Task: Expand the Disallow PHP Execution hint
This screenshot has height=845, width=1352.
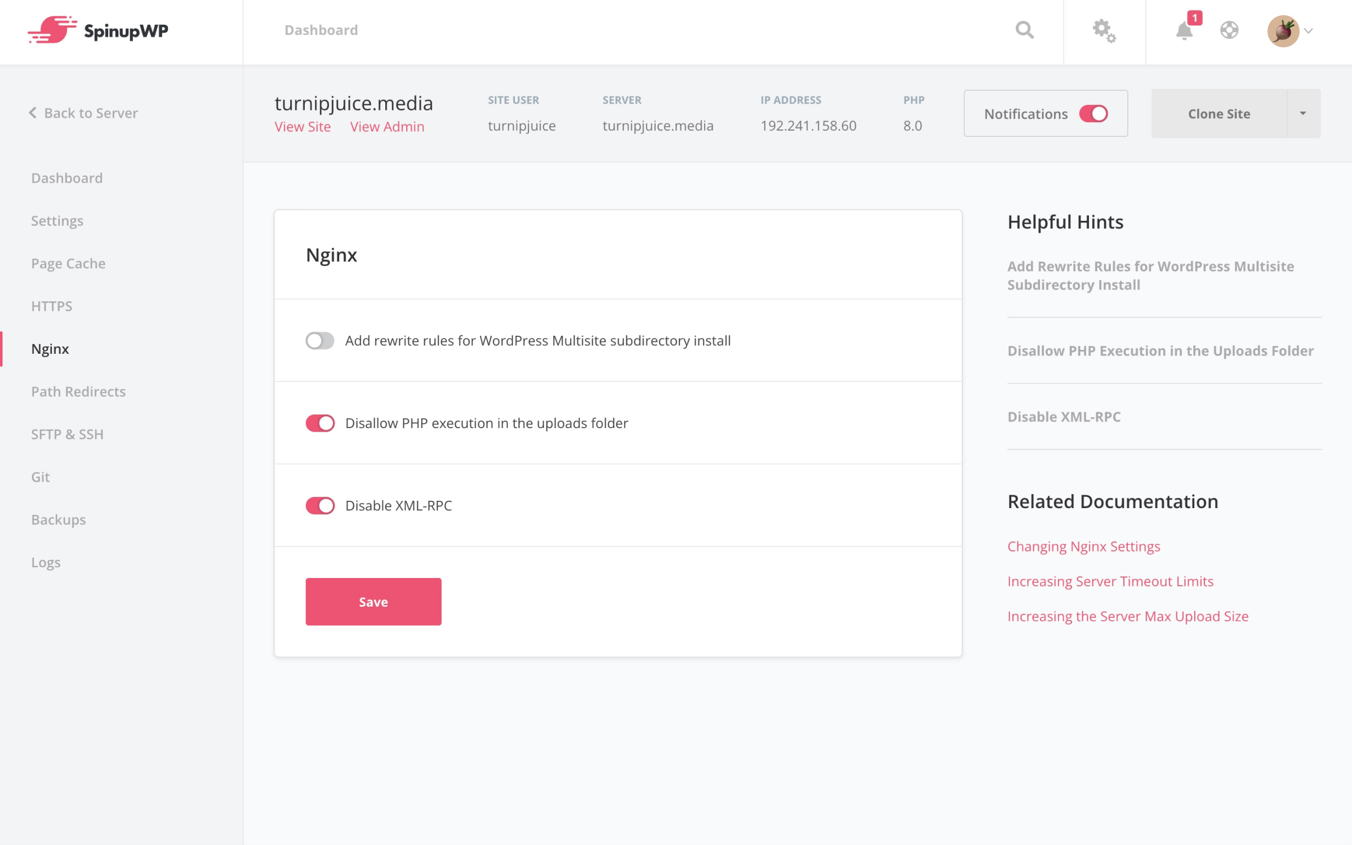Action: 1160,350
